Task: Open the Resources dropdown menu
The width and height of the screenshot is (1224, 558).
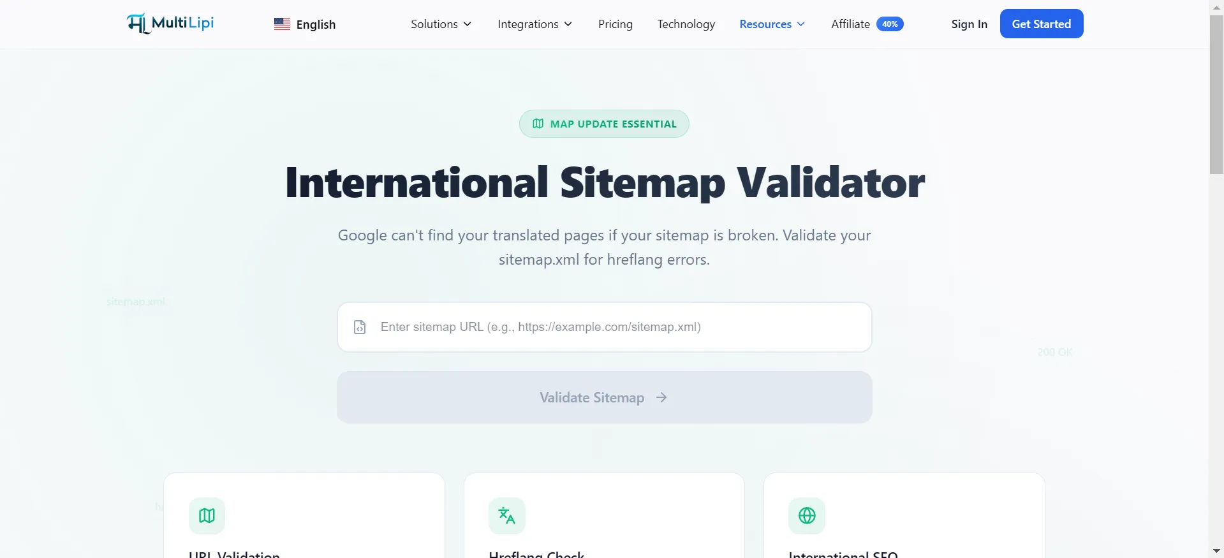Action: pos(772,24)
